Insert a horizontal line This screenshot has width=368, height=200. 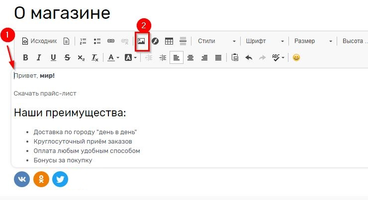pos(183,41)
